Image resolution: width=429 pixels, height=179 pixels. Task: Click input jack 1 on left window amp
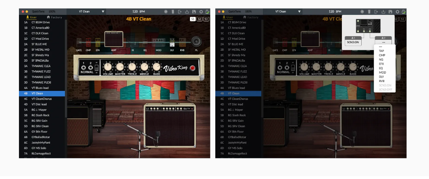point(84,68)
